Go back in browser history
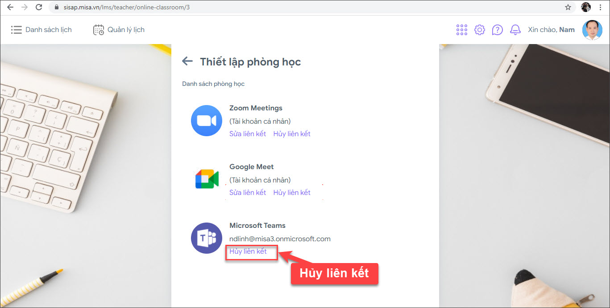610x308 pixels. click(x=10, y=7)
